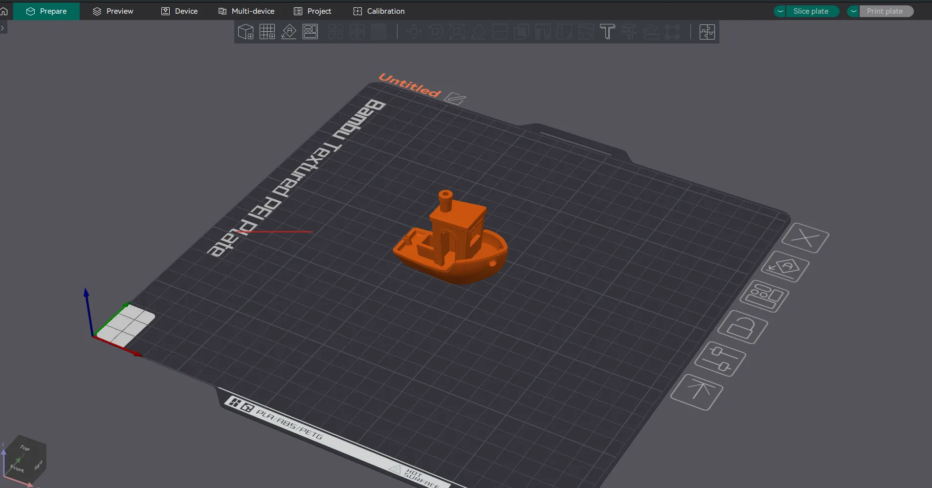Click the Variable layer height icon

(378, 32)
